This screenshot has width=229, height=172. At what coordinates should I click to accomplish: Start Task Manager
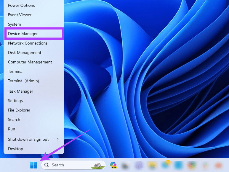(x=20, y=91)
